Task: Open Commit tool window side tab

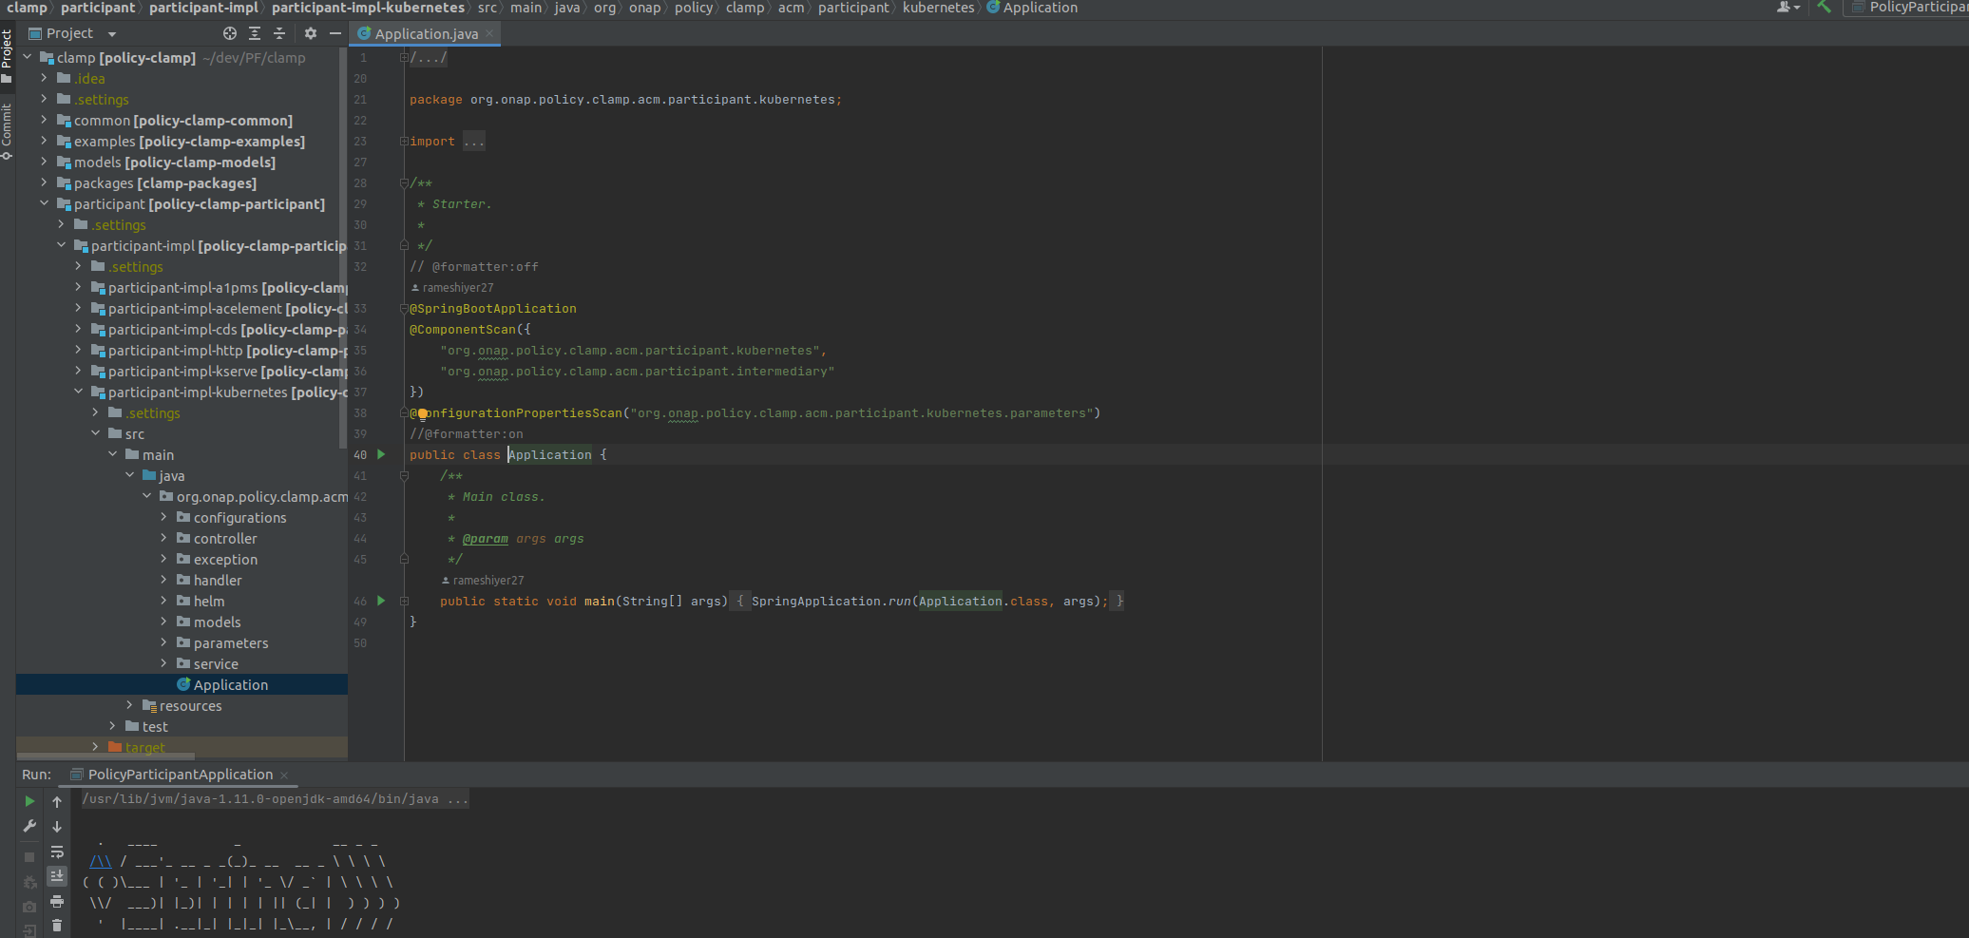Action: click(7, 131)
